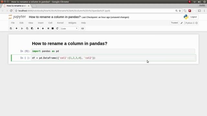Open the Wi-Fi network indicator
Screen dimensions: 207x116
pyautogui.click(x=194, y=2)
